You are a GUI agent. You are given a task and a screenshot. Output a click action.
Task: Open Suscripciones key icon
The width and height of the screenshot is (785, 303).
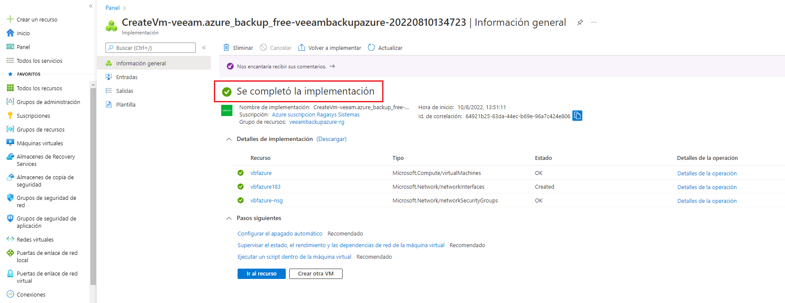pyautogui.click(x=10, y=115)
